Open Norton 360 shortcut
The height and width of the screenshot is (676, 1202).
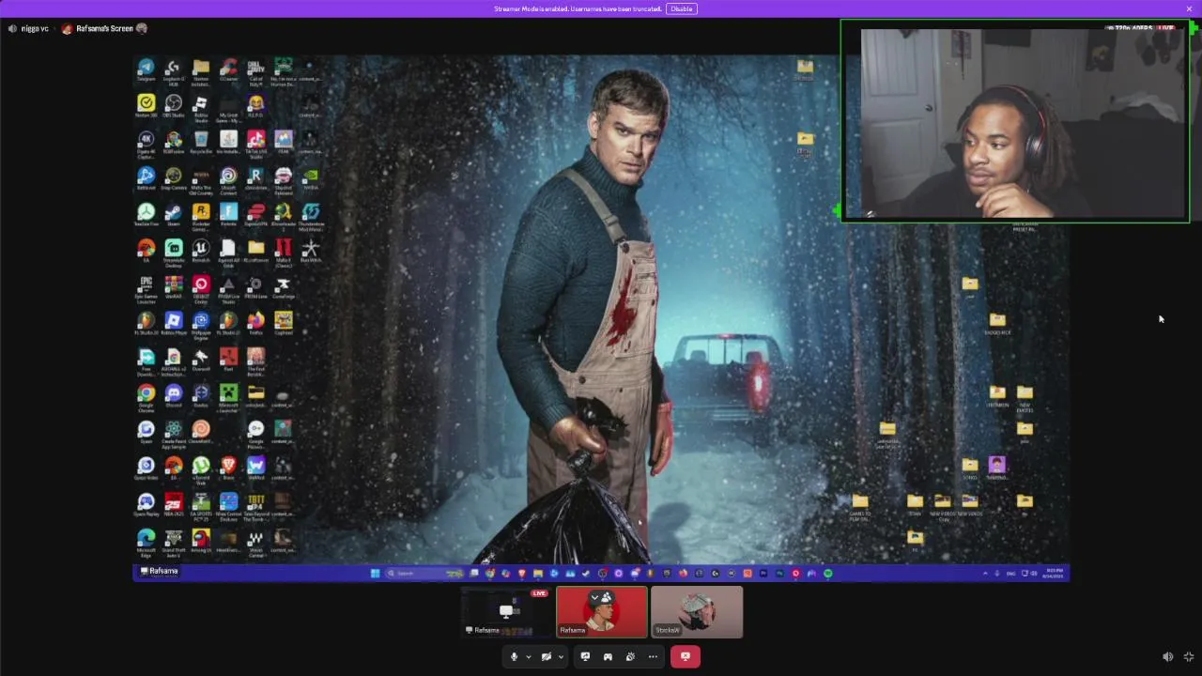(146, 106)
